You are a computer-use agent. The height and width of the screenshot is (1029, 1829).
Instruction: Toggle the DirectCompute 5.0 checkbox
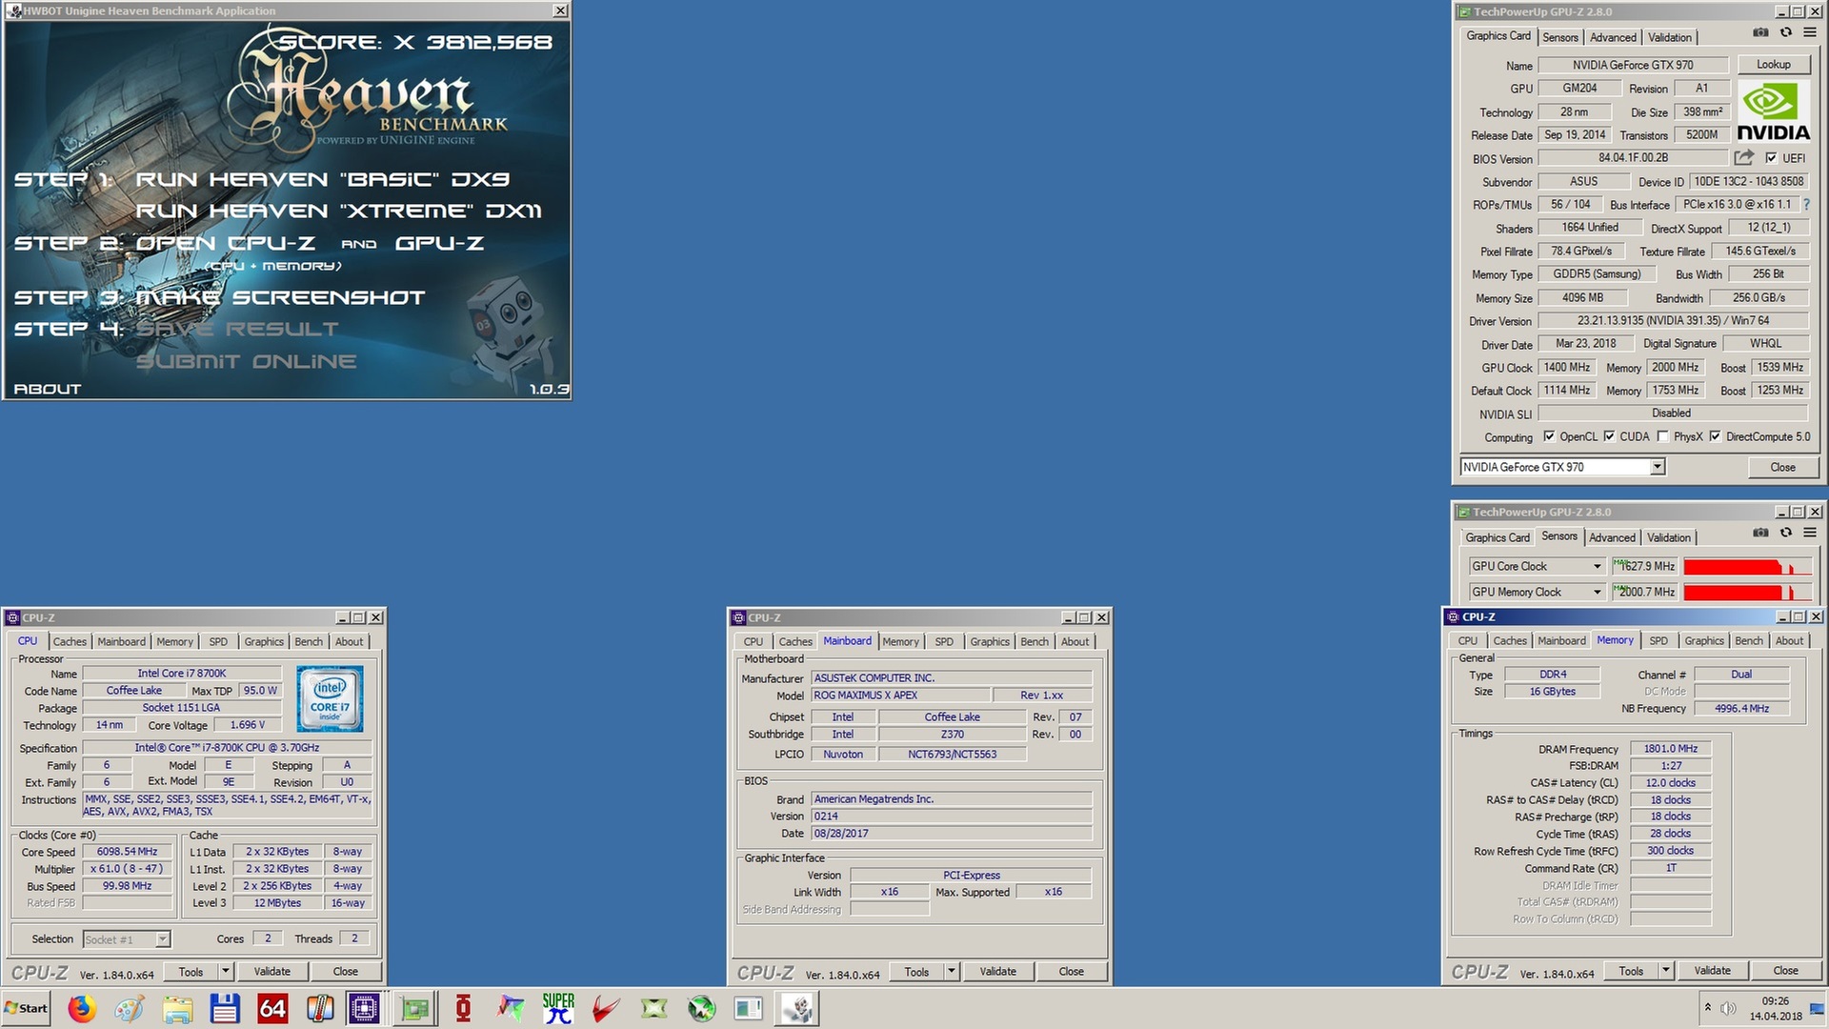click(x=1715, y=436)
